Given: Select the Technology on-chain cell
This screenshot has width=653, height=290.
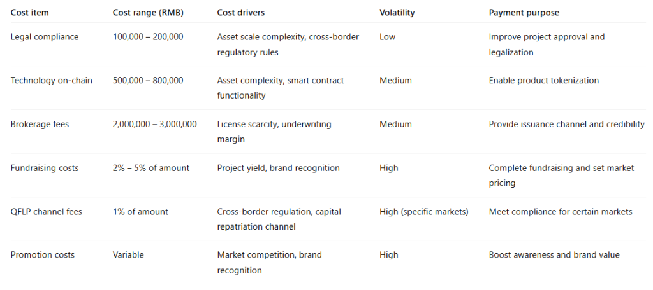Looking at the screenshot, I should coord(51,81).
